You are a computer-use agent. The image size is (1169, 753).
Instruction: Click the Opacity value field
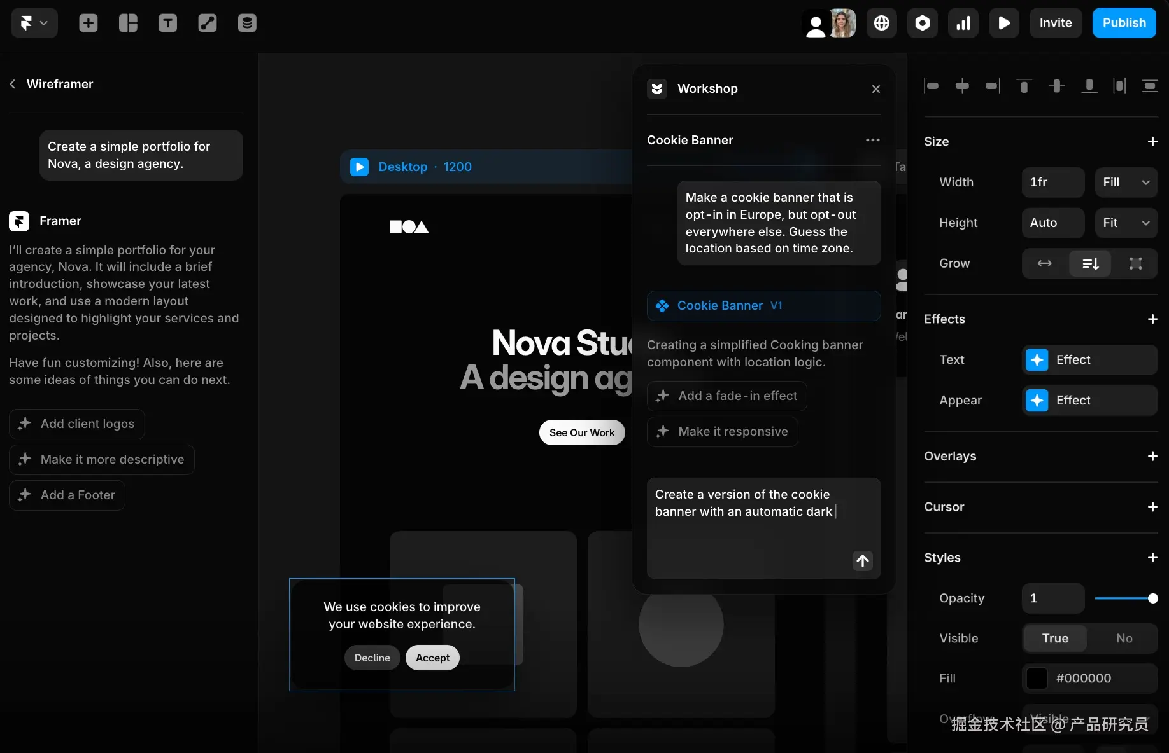pyautogui.click(x=1053, y=598)
